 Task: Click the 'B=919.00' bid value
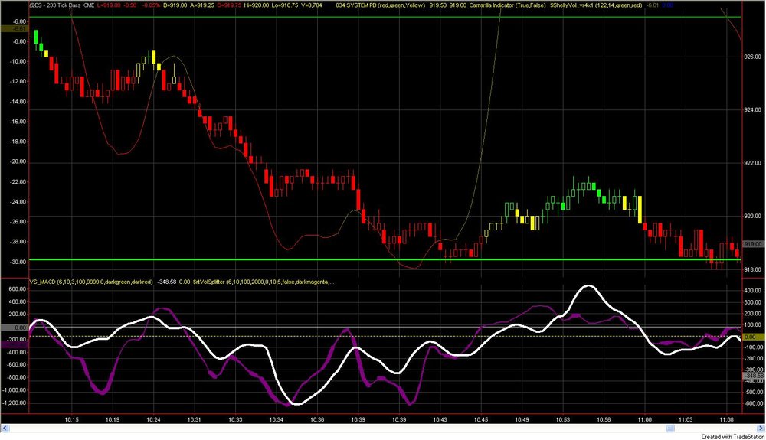coord(175,5)
